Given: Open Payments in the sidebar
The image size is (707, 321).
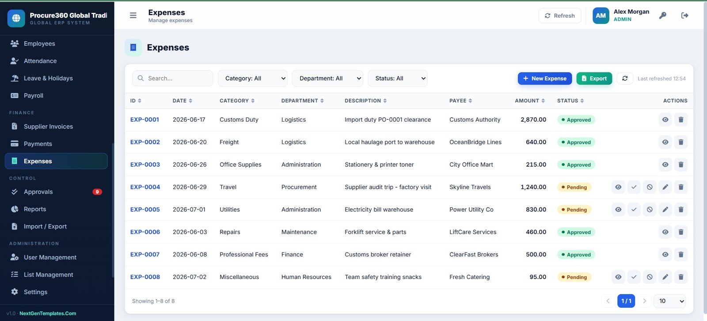Looking at the screenshot, I should pos(56,144).
